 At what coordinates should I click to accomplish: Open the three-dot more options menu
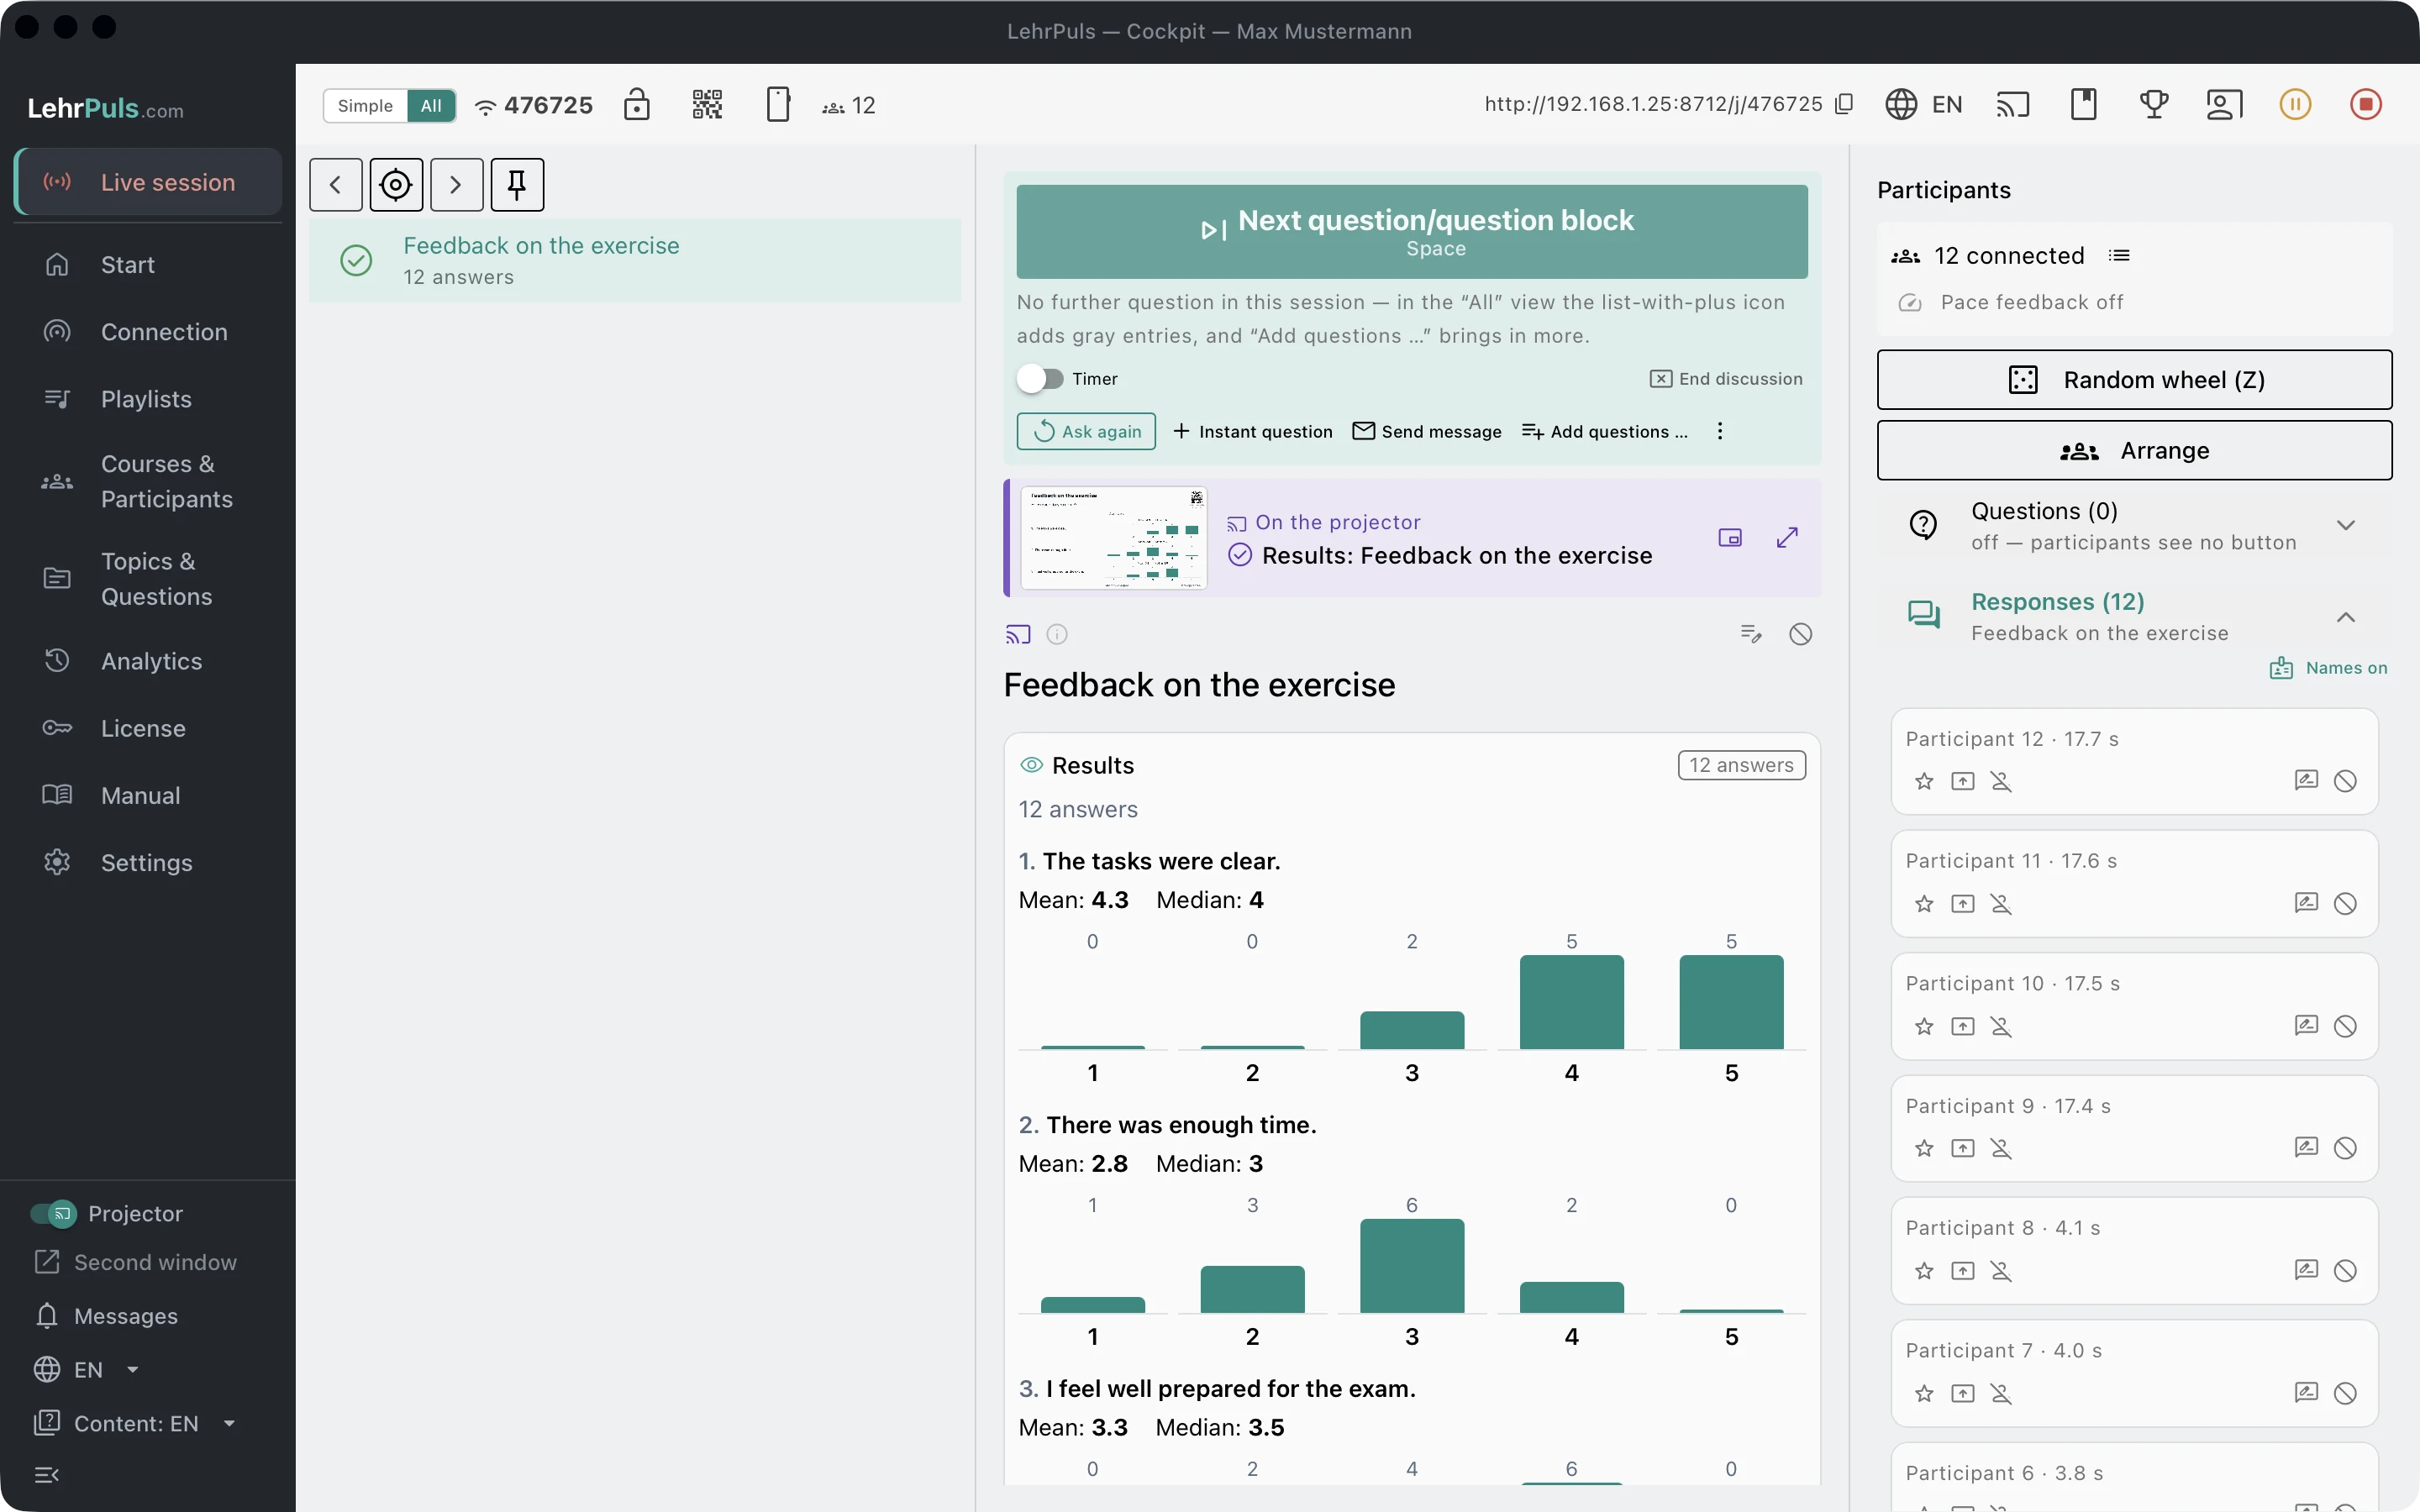tap(1720, 431)
